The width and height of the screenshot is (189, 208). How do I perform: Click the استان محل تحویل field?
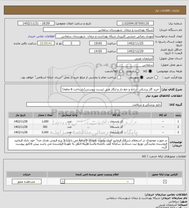(135, 58)
